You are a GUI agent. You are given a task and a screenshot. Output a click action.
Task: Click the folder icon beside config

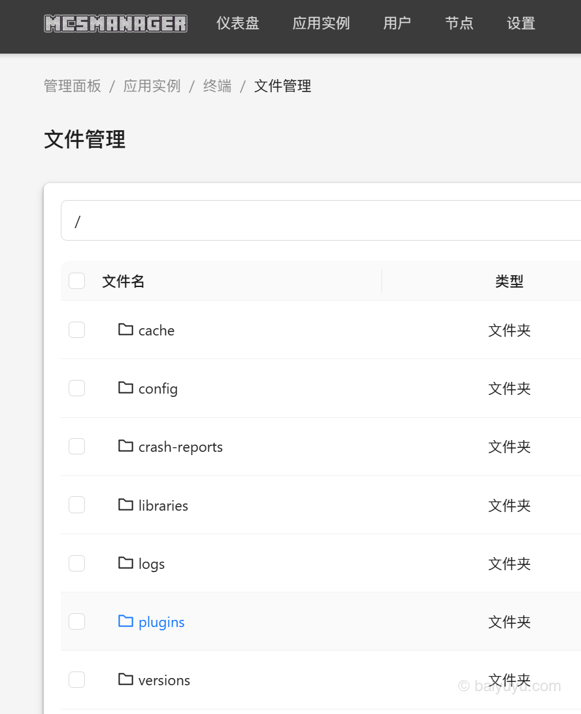125,388
